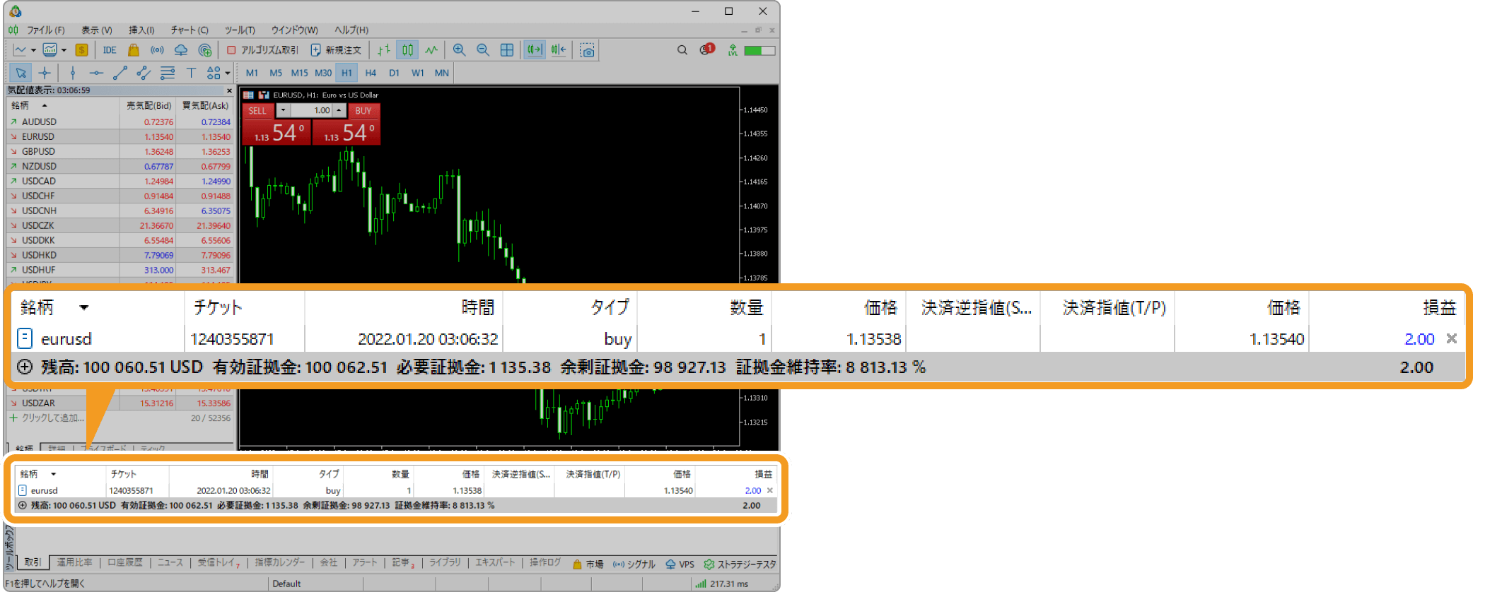1485x592 pixels.
Task: Open the shapes tool dropdown arrow
Action: (228, 73)
